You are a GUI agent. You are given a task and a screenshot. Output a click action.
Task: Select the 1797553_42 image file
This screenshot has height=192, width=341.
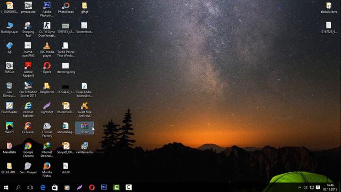tap(66, 28)
